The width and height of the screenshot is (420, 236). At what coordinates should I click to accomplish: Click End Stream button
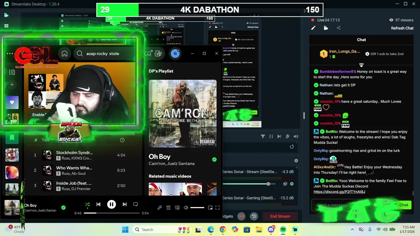click(280, 216)
